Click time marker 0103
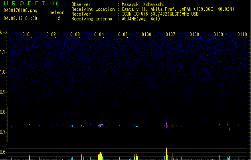Image resolution: width=251 pixels, height=160 pixels. tap(75, 34)
